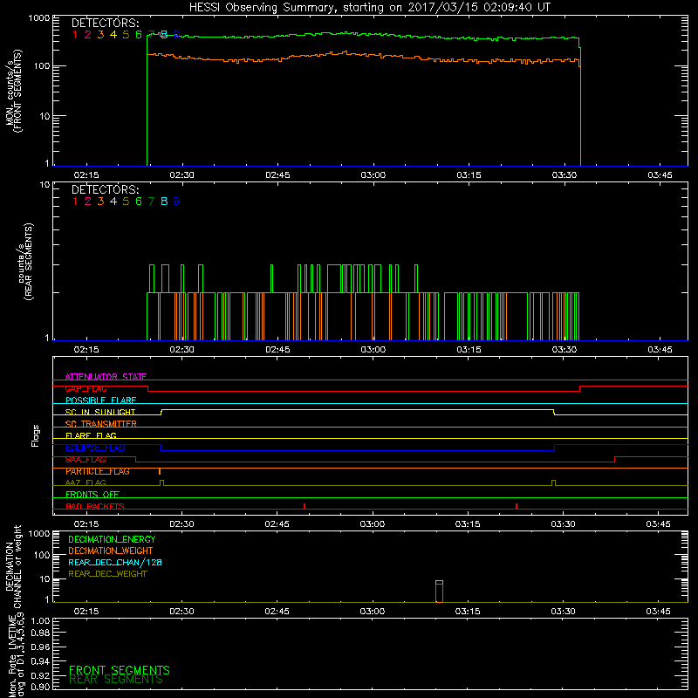Select the ATTENUATOR_STATE flag label

(x=106, y=377)
